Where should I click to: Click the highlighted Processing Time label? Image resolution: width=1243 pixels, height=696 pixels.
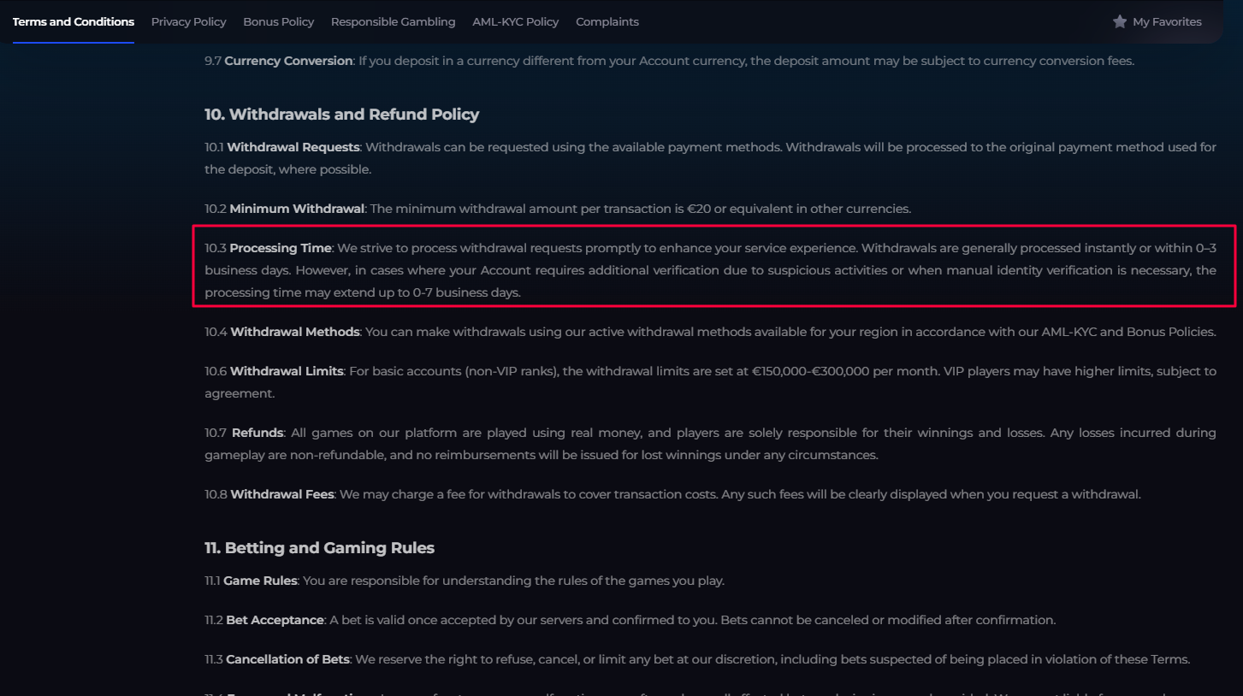[280, 249]
